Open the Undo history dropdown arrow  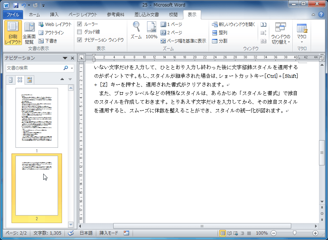(x=29, y=5)
